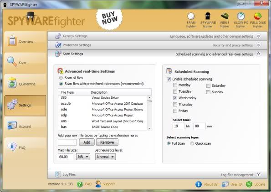Open the heuristics level Normal dropdown
The width and height of the screenshot is (271, 192).
[105, 157]
